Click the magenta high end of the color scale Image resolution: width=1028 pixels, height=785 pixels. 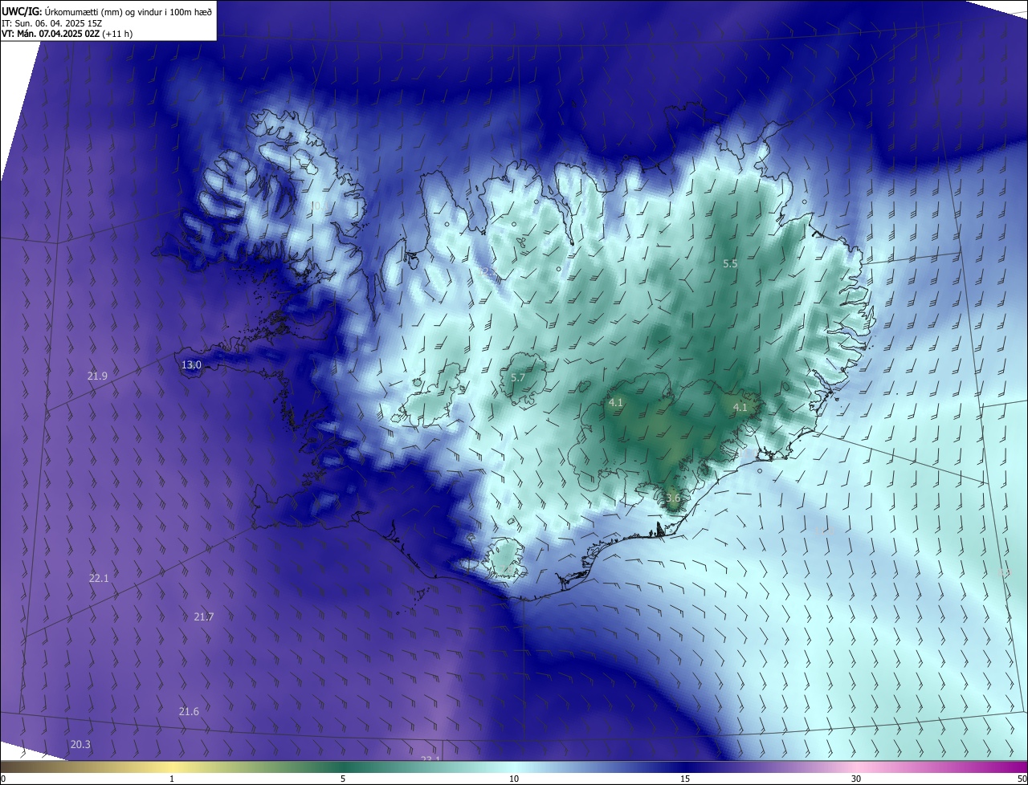point(1014,767)
